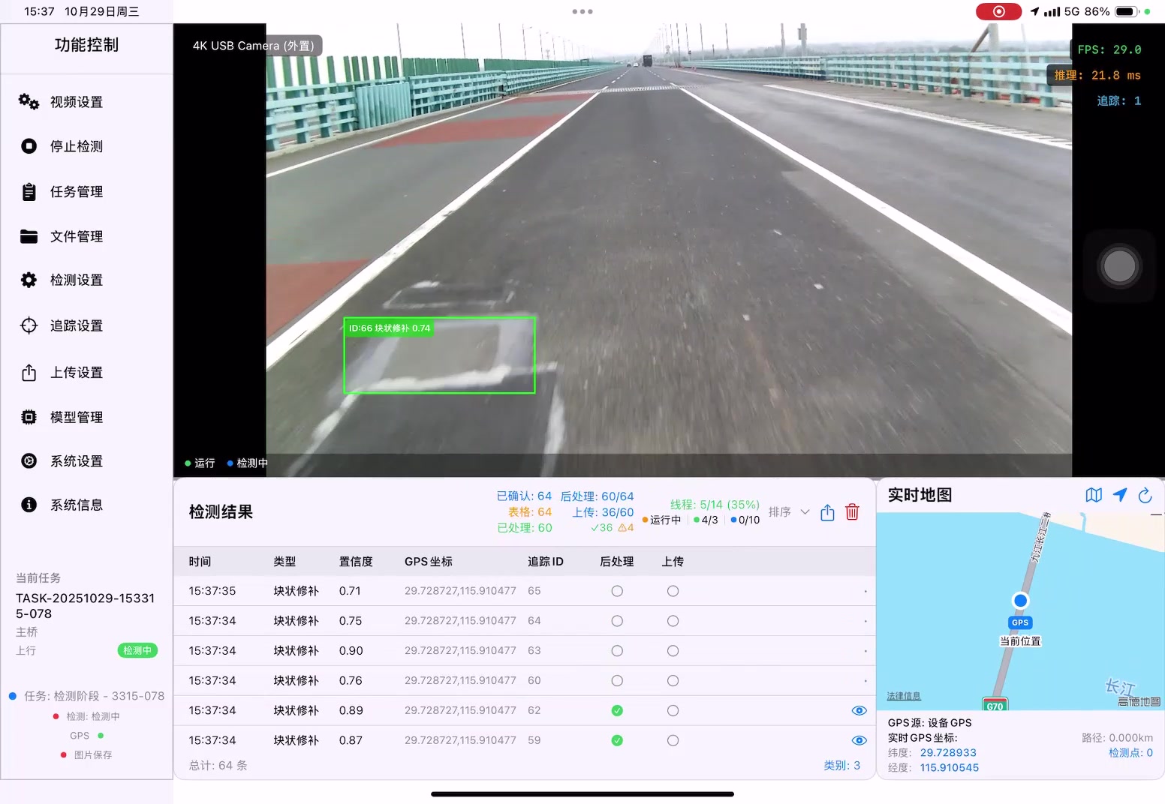Delete results with red trash icon
This screenshot has height=804, width=1165.
pos(852,512)
